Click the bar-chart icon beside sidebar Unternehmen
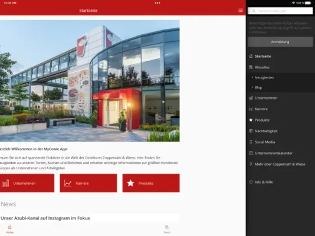The height and width of the screenshot is (236, 315). pyautogui.click(x=251, y=98)
